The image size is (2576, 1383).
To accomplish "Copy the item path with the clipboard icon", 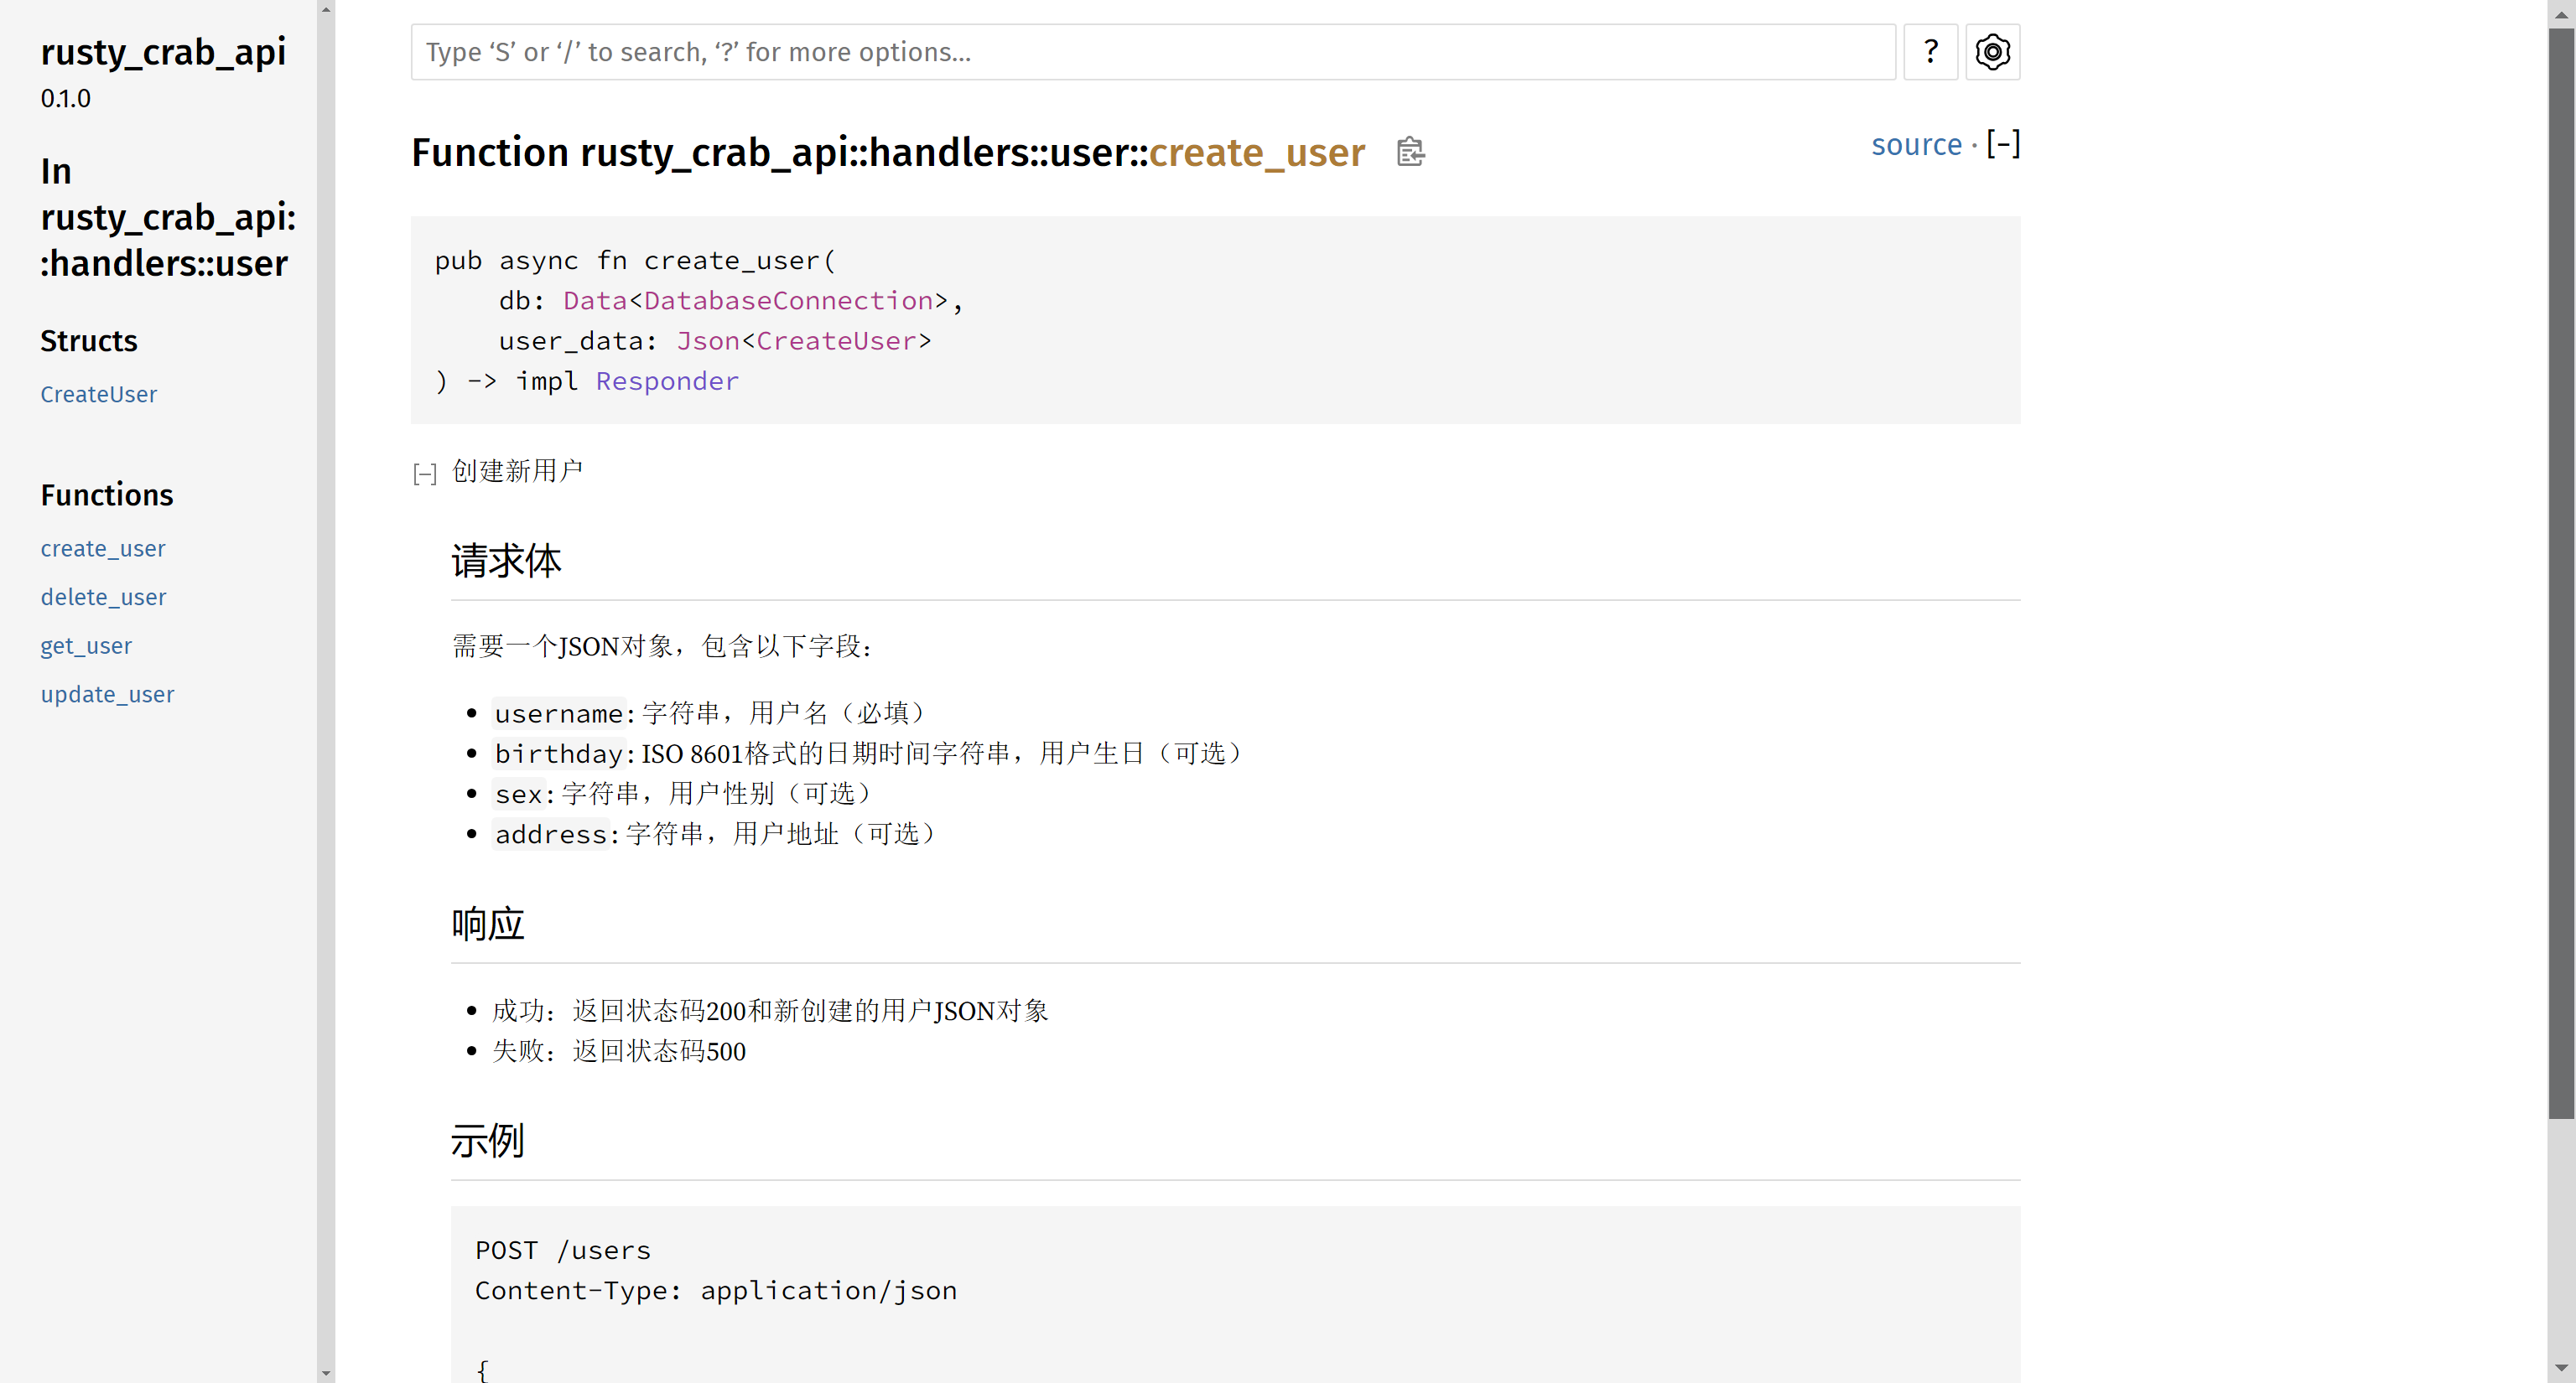I will coord(1410,152).
